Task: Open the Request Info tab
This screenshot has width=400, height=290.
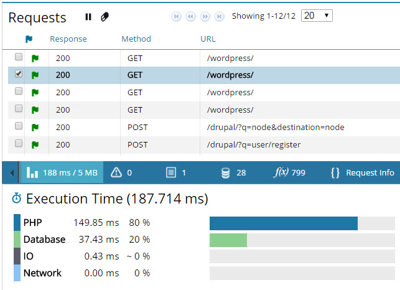Action: tap(362, 172)
